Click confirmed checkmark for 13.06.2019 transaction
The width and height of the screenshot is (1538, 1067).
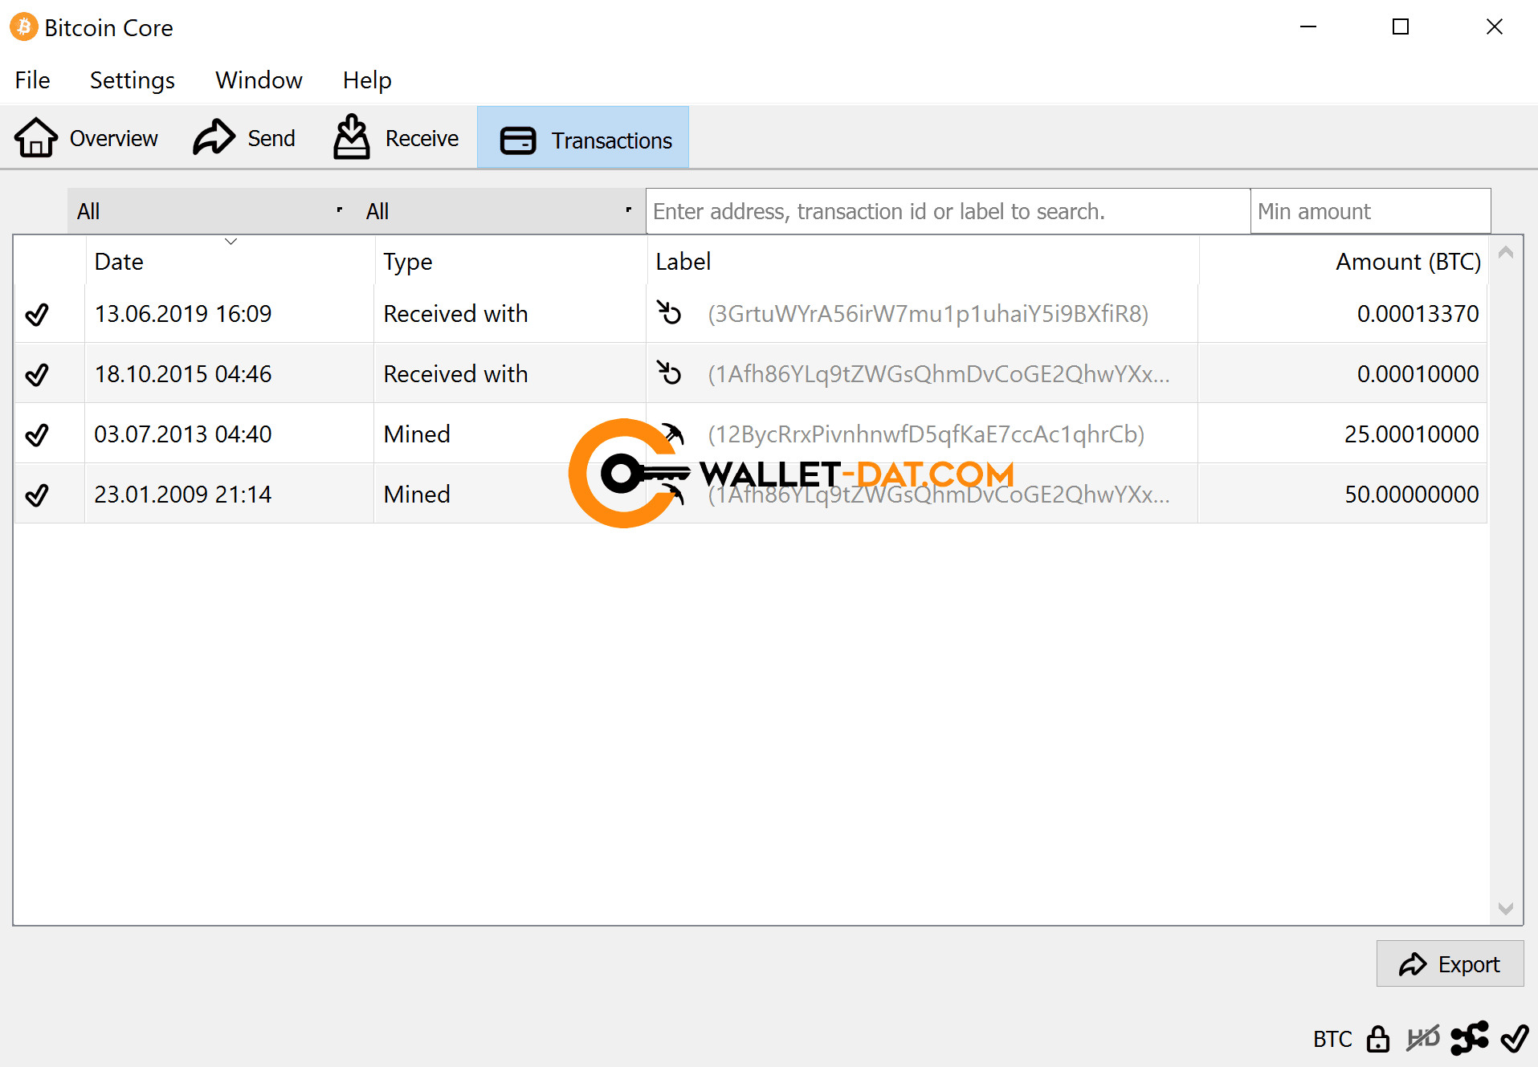click(37, 314)
